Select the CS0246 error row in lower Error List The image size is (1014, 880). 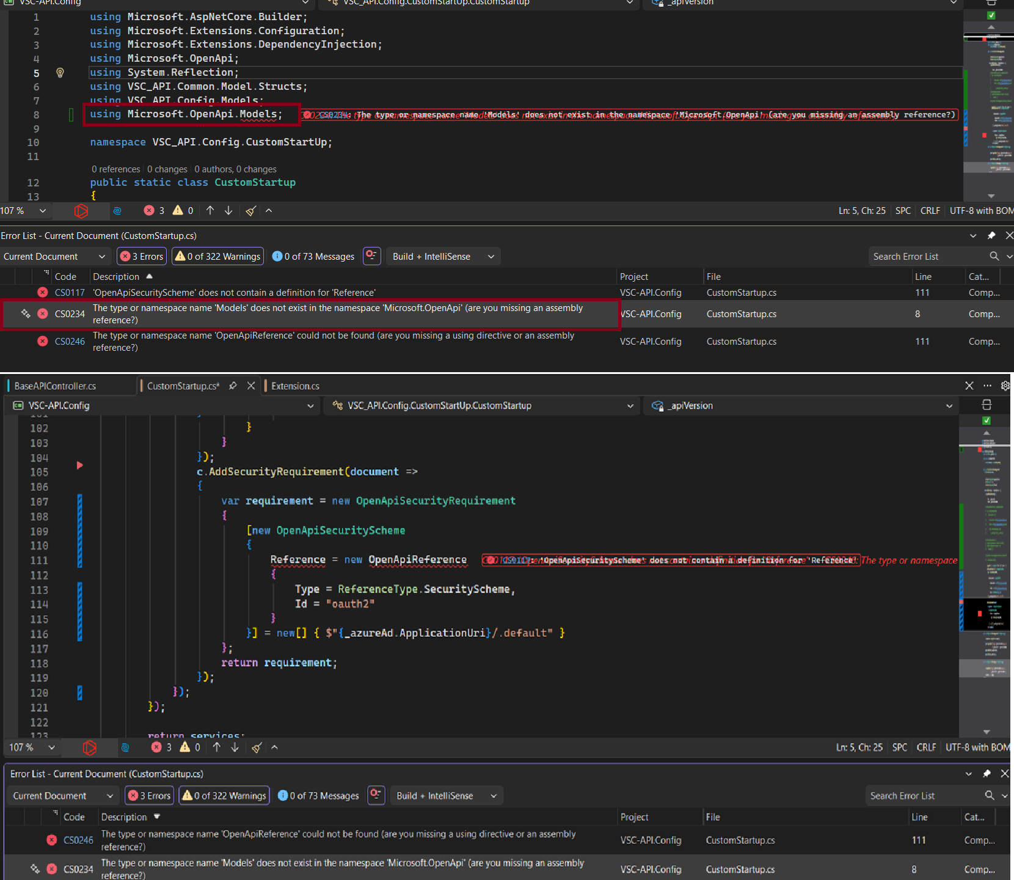tap(507, 840)
